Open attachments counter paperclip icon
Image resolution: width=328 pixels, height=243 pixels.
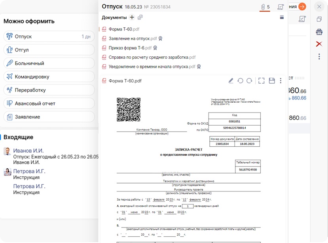pos(263,7)
